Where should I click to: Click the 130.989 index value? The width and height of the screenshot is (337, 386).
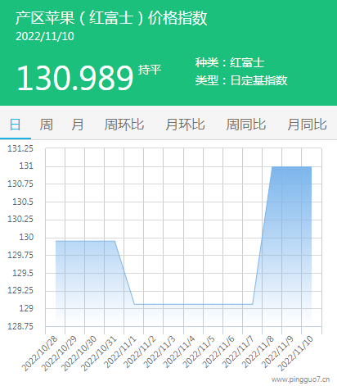tap(75, 78)
